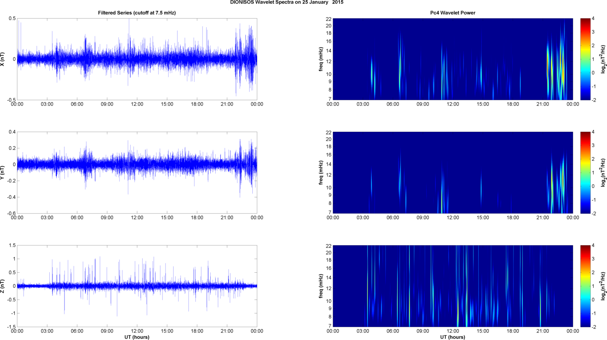Click the freq (mHz) label of top spectrogram
Image resolution: width=607 pixels, height=340 pixels.
click(x=321, y=59)
